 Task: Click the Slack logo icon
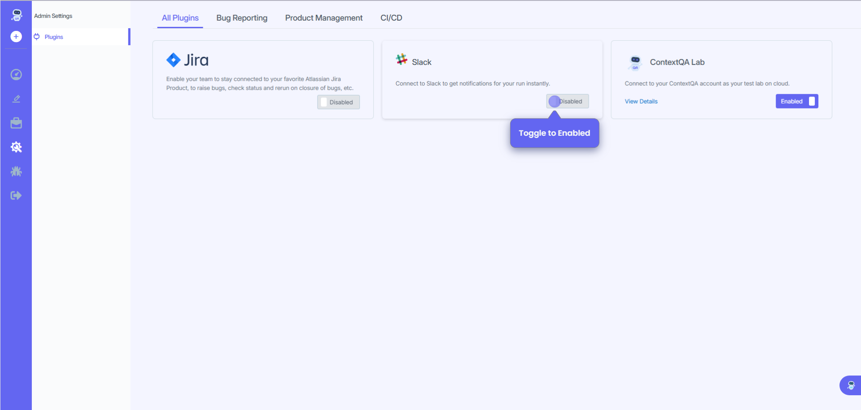pos(401,59)
